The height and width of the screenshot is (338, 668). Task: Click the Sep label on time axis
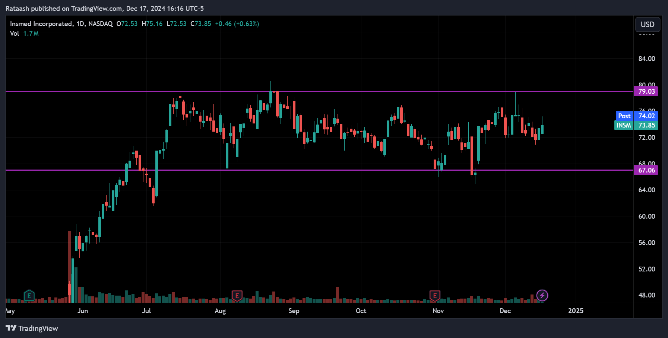pyautogui.click(x=294, y=311)
